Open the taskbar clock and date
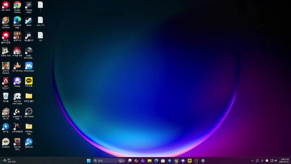The width and height of the screenshot is (291, 164). (x=285, y=161)
